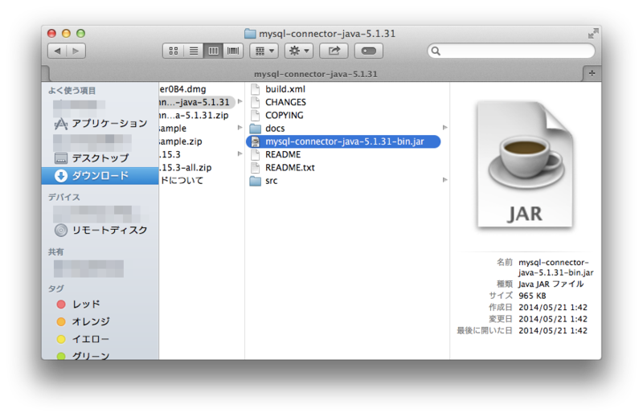Select the README.txt file

pos(290,168)
